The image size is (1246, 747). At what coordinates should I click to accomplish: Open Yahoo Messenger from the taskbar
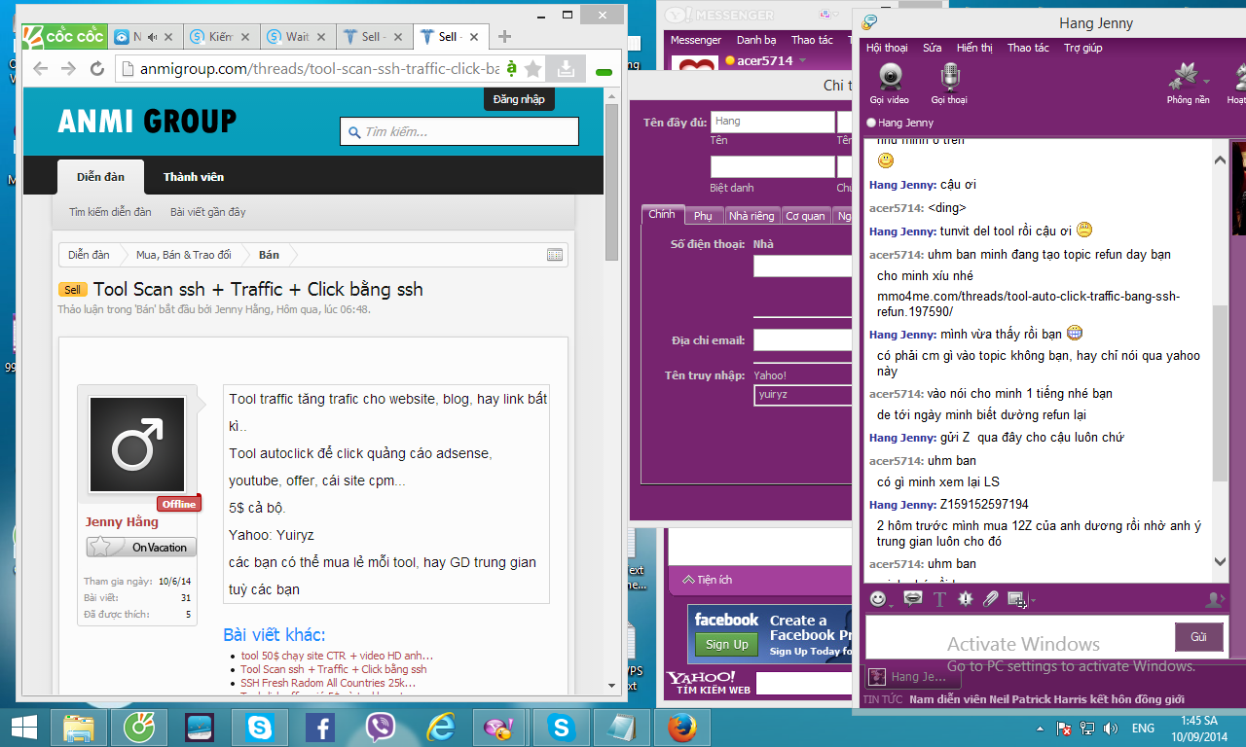pos(500,728)
